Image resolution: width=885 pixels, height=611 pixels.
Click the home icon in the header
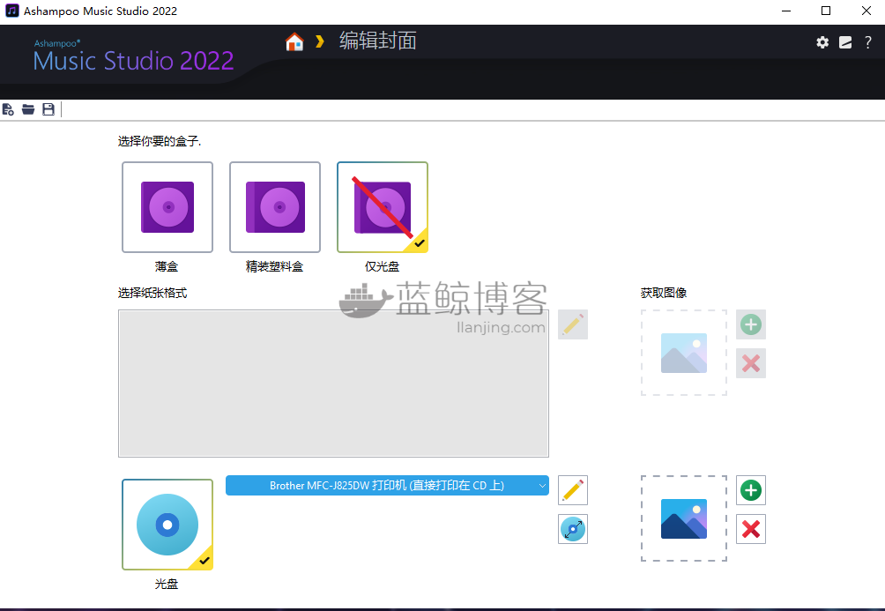294,41
